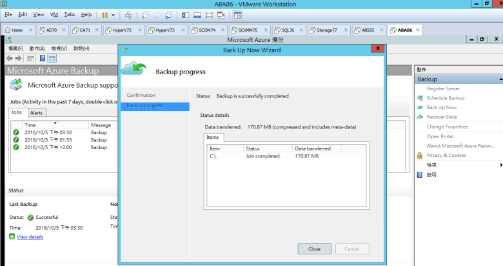Viewport: 503px width, 266px height.
Task: Open the View details link
Action: coord(30,237)
